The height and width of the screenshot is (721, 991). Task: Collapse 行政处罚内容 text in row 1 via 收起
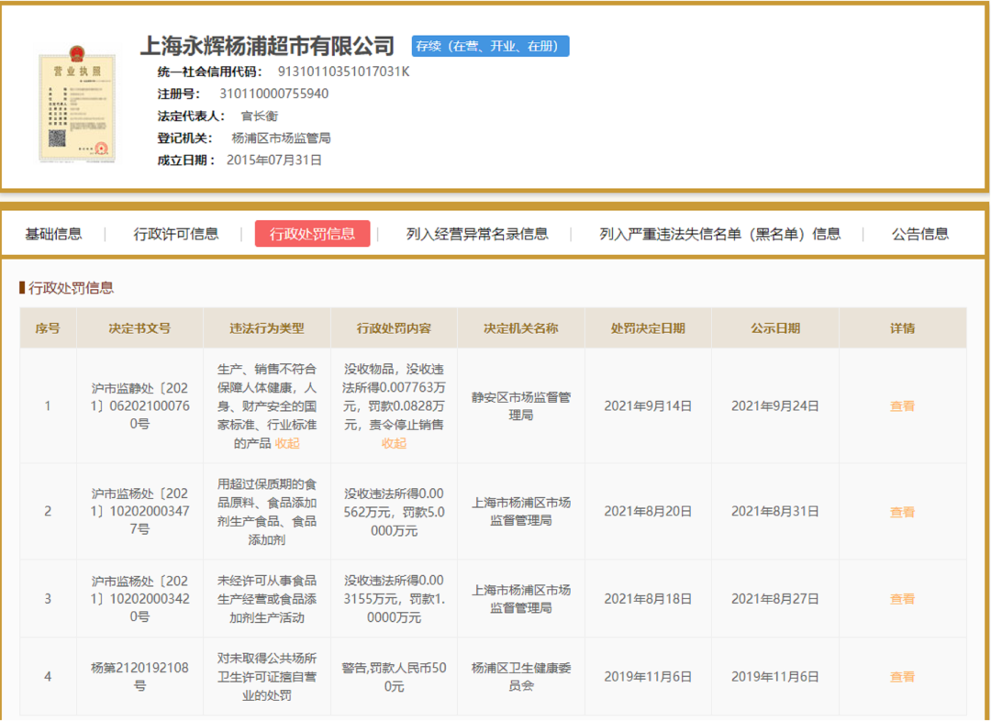pos(394,444)
